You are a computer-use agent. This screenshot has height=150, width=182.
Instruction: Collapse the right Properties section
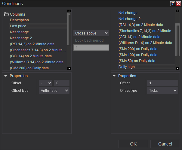(x=114, y=76)
